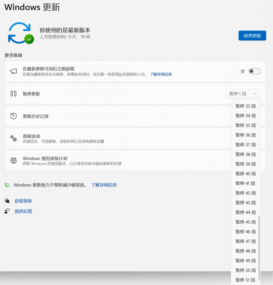Click the Windows Insider hearts icon

pyautogui.click(x=13, y=161)
